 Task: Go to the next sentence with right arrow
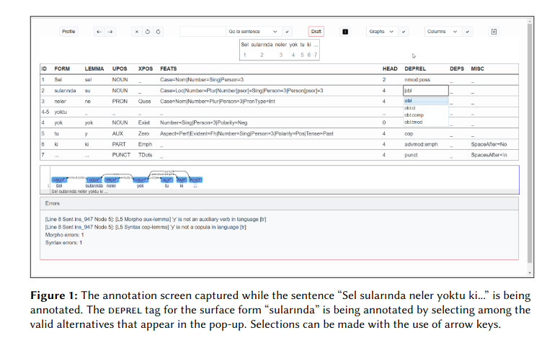110,32
